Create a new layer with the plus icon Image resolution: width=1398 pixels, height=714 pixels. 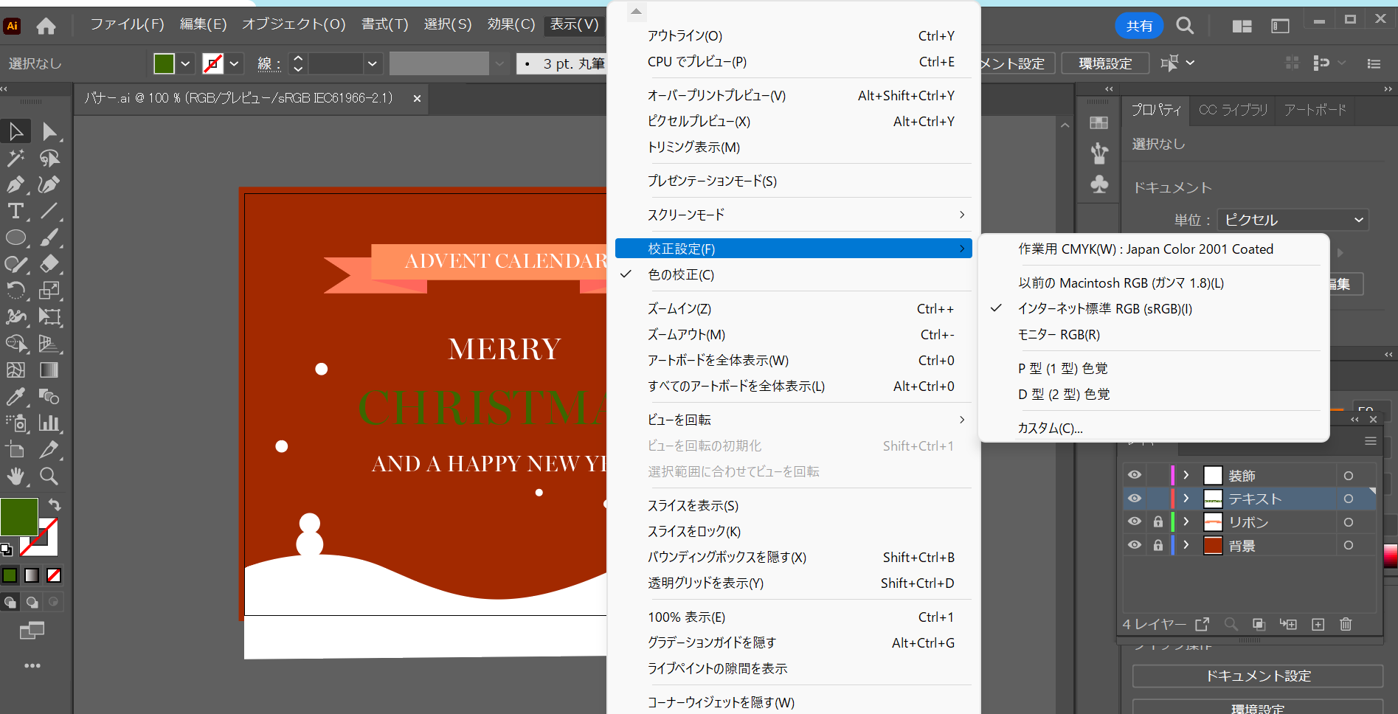tap(1318, 624)
